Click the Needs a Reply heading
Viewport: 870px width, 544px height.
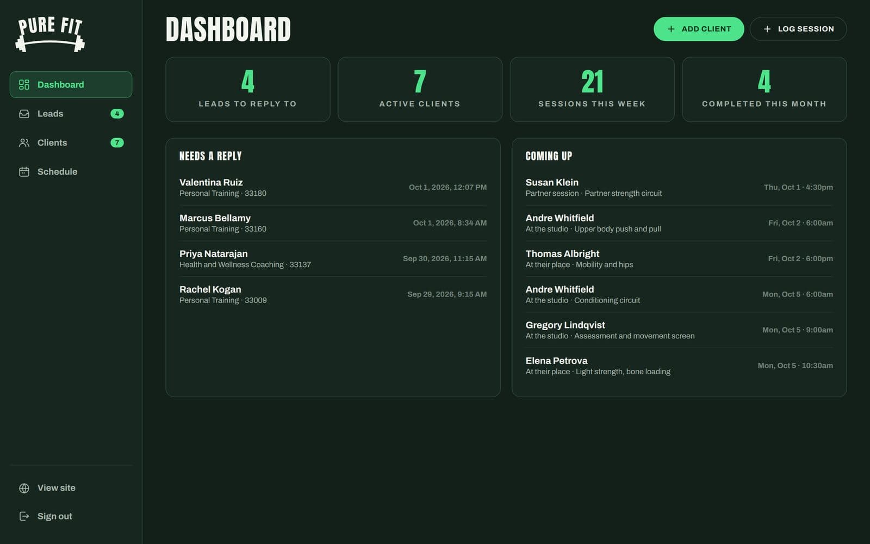pos(210,156)
